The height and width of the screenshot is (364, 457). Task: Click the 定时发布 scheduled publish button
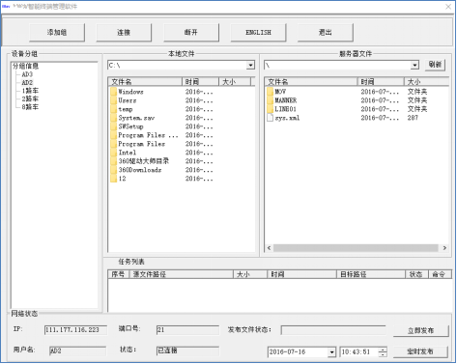click(420, 351)
